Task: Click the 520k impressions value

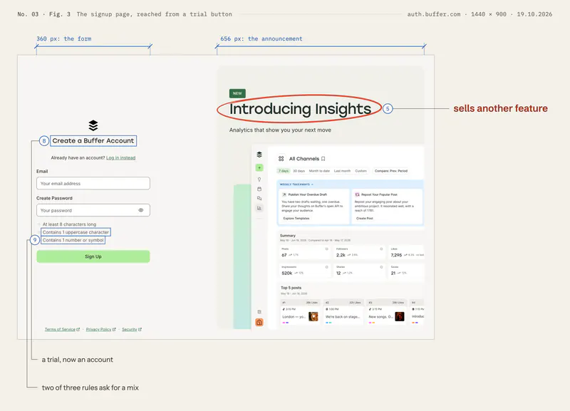Action: [287, 273]
